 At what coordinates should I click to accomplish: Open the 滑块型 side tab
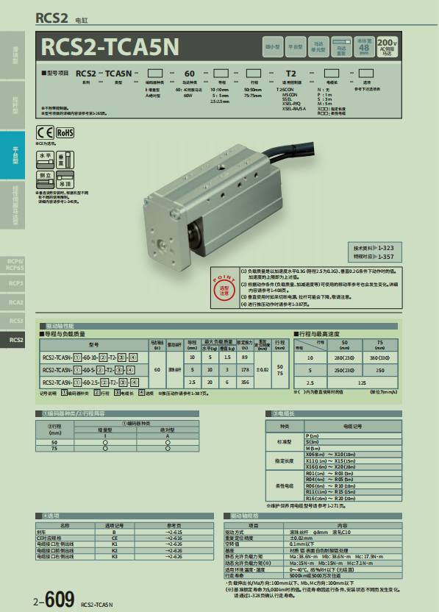pyautogui.click(x=13, y=55)
